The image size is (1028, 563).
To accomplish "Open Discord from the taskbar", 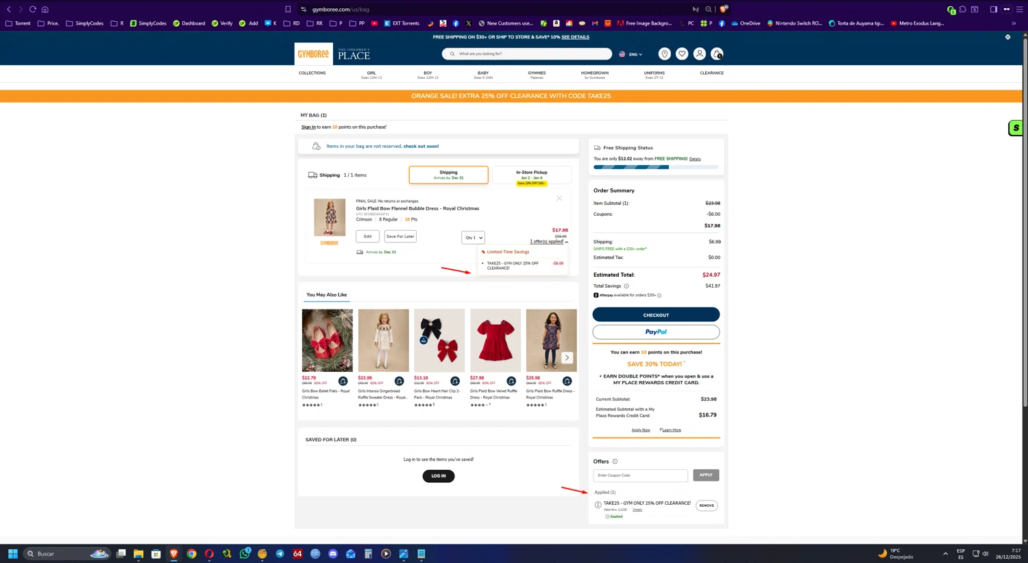I will point(333,553).
